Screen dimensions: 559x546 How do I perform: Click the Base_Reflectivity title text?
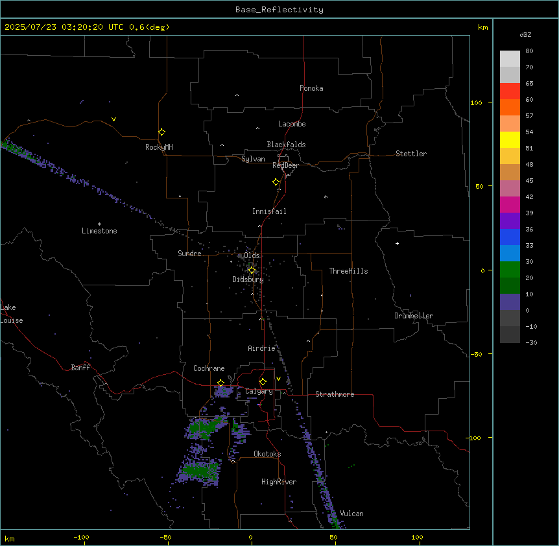click(x=279, y=10)
